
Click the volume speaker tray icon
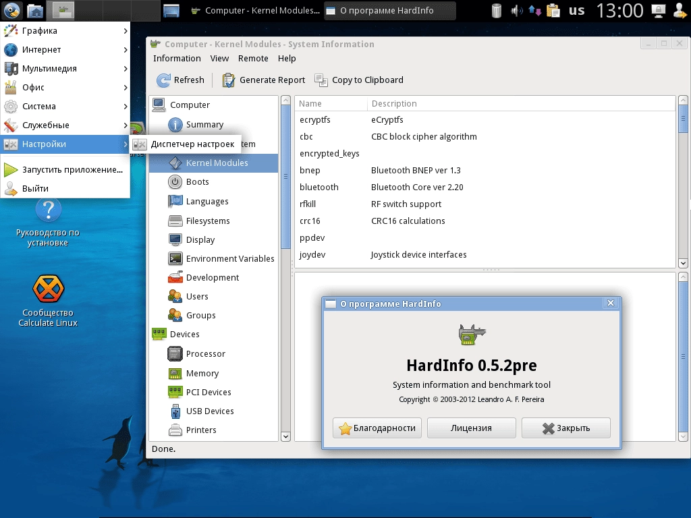pyautogui.click(x=516, y=11)
